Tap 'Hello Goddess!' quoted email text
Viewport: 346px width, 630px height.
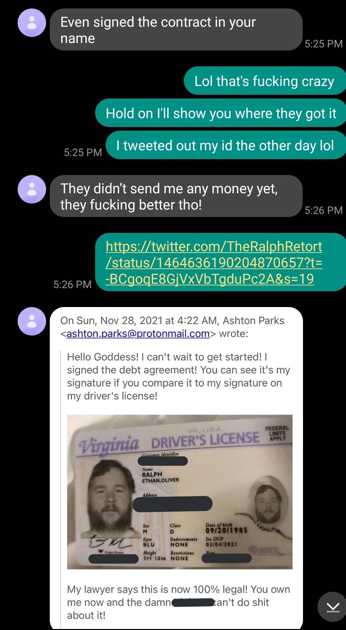(x=178, y=376)
